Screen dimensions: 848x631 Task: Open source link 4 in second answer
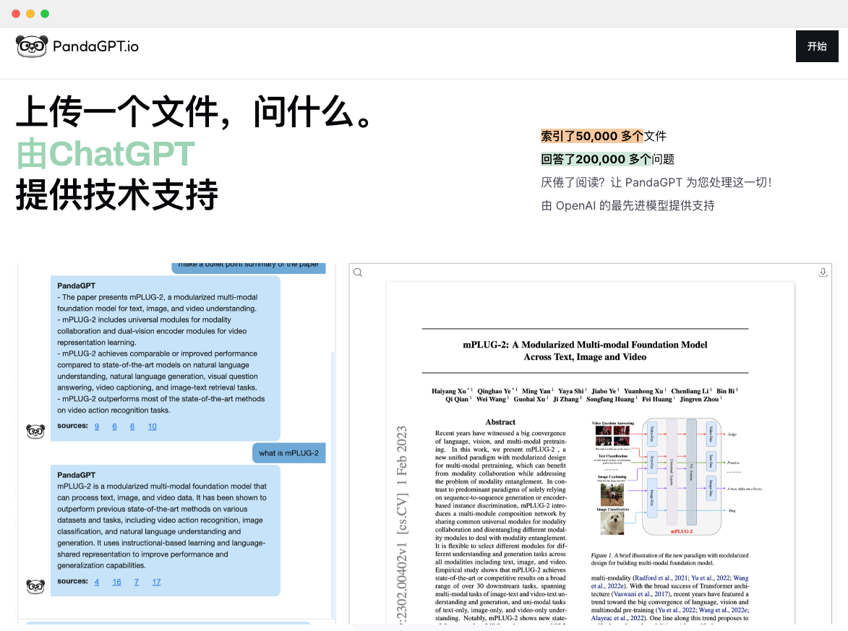tap(97, 582)
